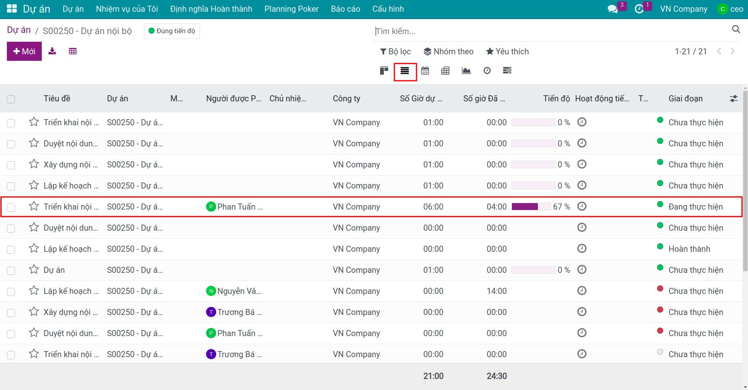The width and height of the screenshot is (748, 390).
Task: Click the download export icon beside Mới
Action: click(52, 51)
